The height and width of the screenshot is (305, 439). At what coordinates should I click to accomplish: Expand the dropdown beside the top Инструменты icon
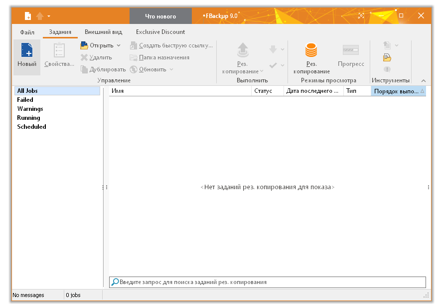tap(397, 45)
